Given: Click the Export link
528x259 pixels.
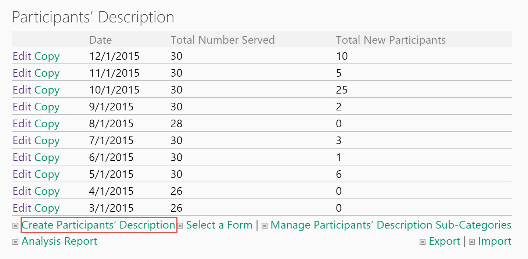Looking at the screenshot, I should [445, 241].
